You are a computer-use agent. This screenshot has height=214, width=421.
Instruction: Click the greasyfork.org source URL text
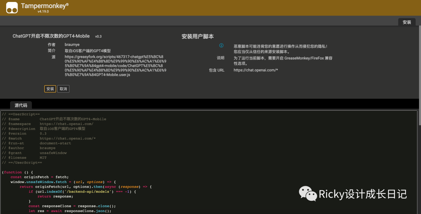[115, 66]
